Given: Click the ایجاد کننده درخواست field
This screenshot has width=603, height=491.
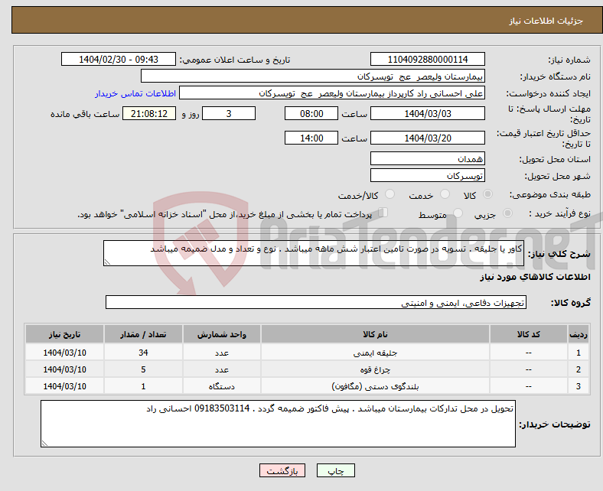Looking at the screenshot, I should (332, 93).
